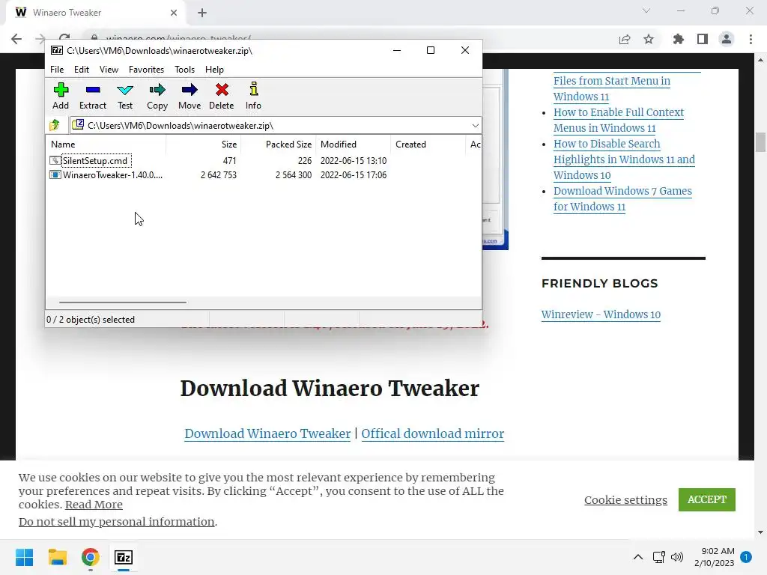Open Chrome's three-dot menu
Viewport: 767px width, 575px height.
pyautogui.click(x=751, y=39)
